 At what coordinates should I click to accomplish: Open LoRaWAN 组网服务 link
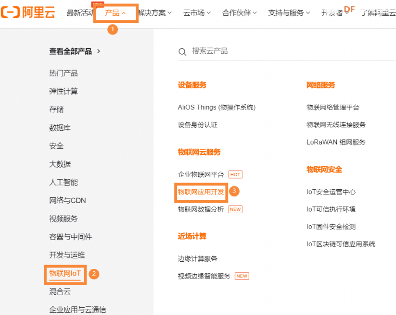click(336, 142)
